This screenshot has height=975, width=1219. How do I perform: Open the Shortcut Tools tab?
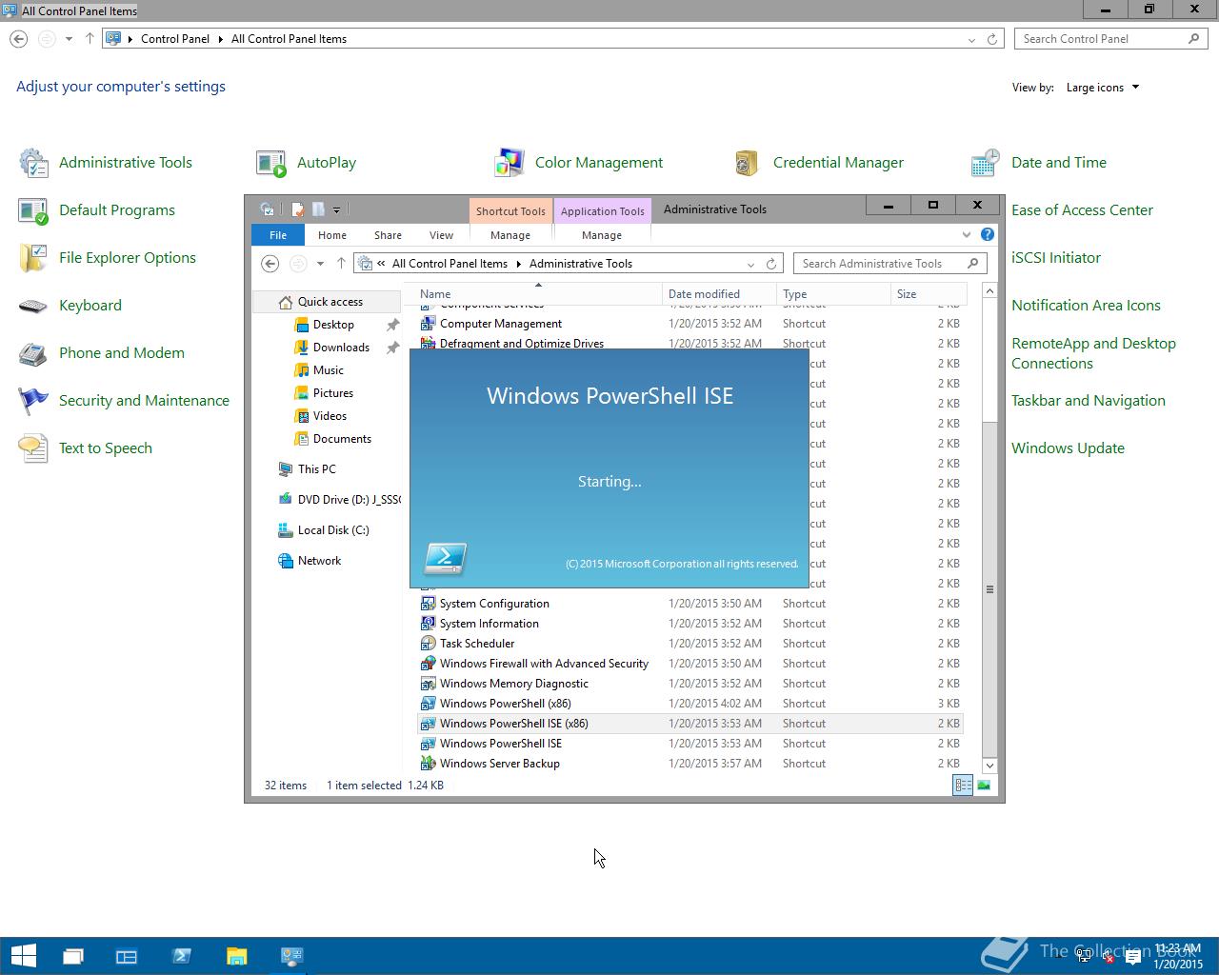coord(510,211)
